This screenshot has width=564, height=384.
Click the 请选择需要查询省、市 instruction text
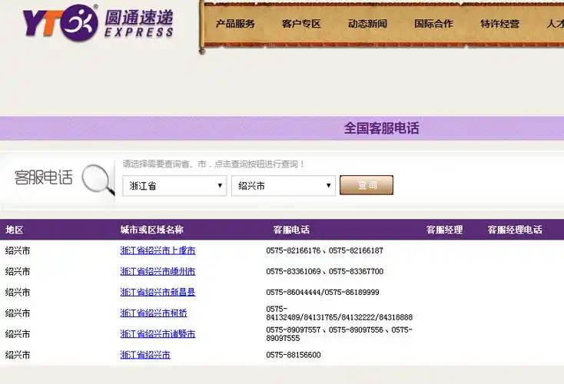tap(214, 164)
